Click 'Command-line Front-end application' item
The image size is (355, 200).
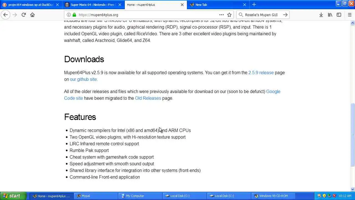105,177
